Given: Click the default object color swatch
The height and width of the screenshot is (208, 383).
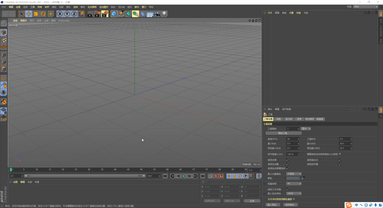Looking at the screenshot, I should (293, 178).
